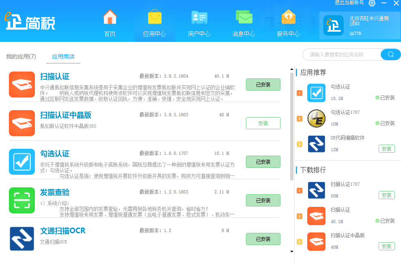The image size is (401, 267).
Task: Click the 文通扫描OCR app icon
Action: click(22, 239)
